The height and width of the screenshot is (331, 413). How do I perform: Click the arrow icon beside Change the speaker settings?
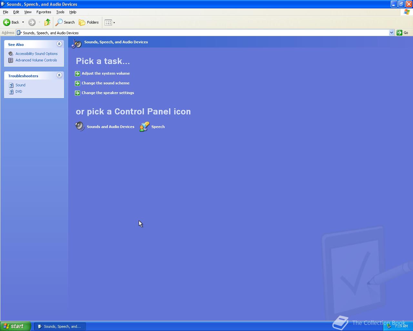point(77,93)
